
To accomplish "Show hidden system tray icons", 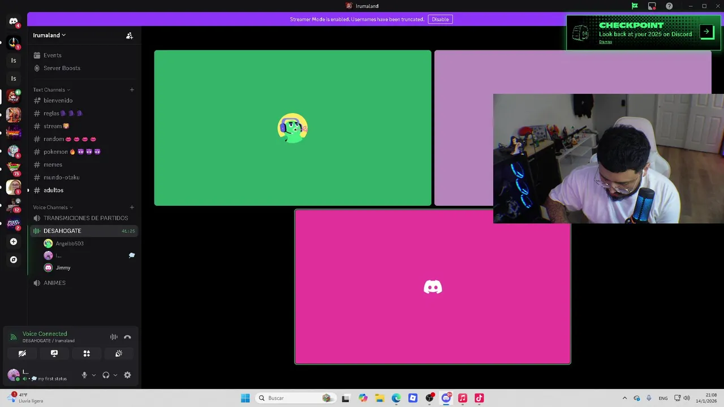I will tap(624, 398).
